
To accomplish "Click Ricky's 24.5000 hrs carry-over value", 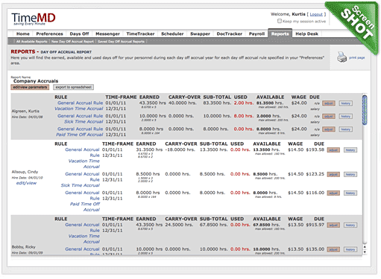I will pyautogui.click(x=179, y=225).
